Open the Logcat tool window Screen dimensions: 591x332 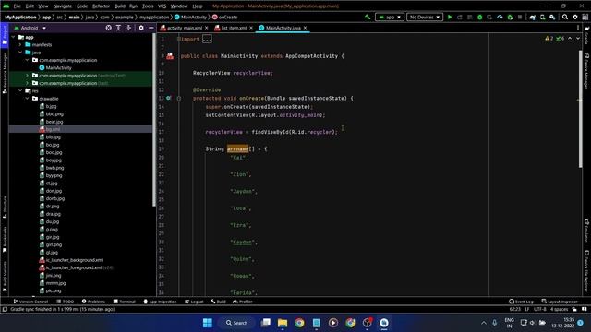coord(194,302)
